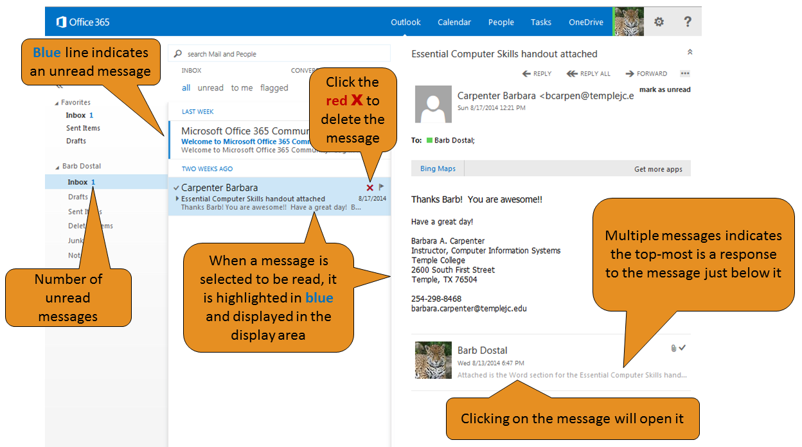
Task: Click the checkmark icon on Barb Dostal message
Action: 682,347
